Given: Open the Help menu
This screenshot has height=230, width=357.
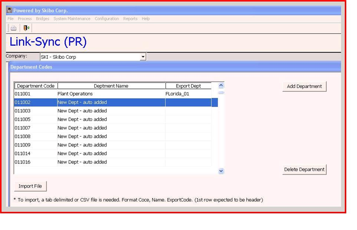Looking at the screenshot, I should pyautogui.click(x=146, y=19).
